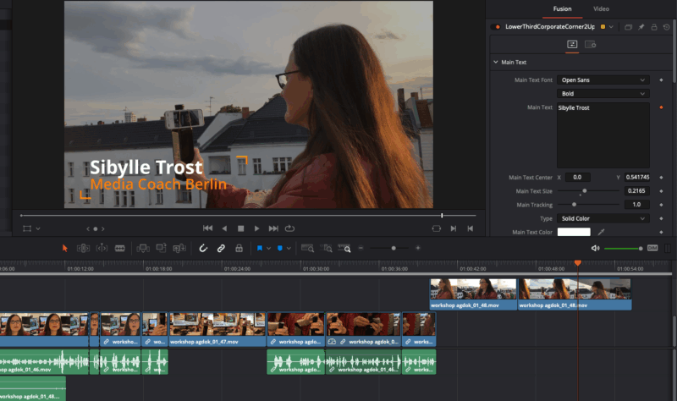Click the Main Text field containing Sibylle Trost
This screenshot has height=401, width=677.
(603, 135)
